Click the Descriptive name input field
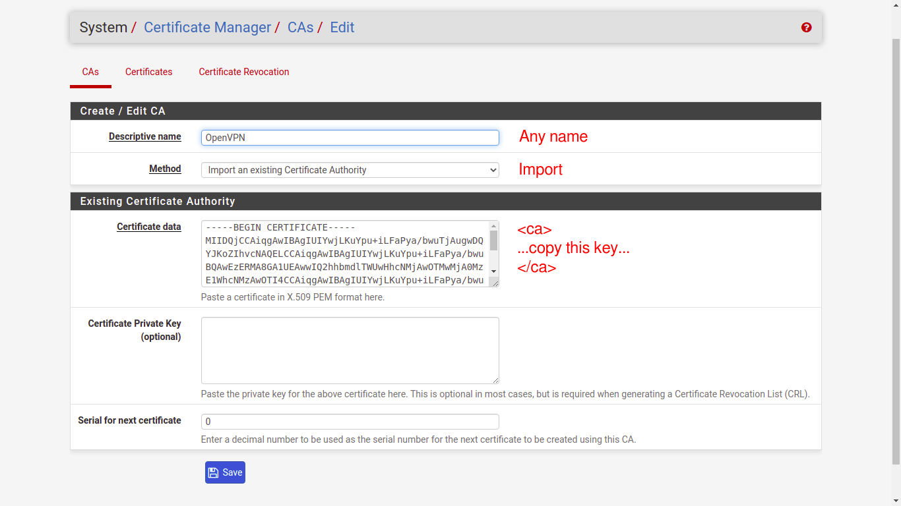Image resolution: width=901 pixels, height=506 pixels. pyautogui.click(x=350, y=138)
